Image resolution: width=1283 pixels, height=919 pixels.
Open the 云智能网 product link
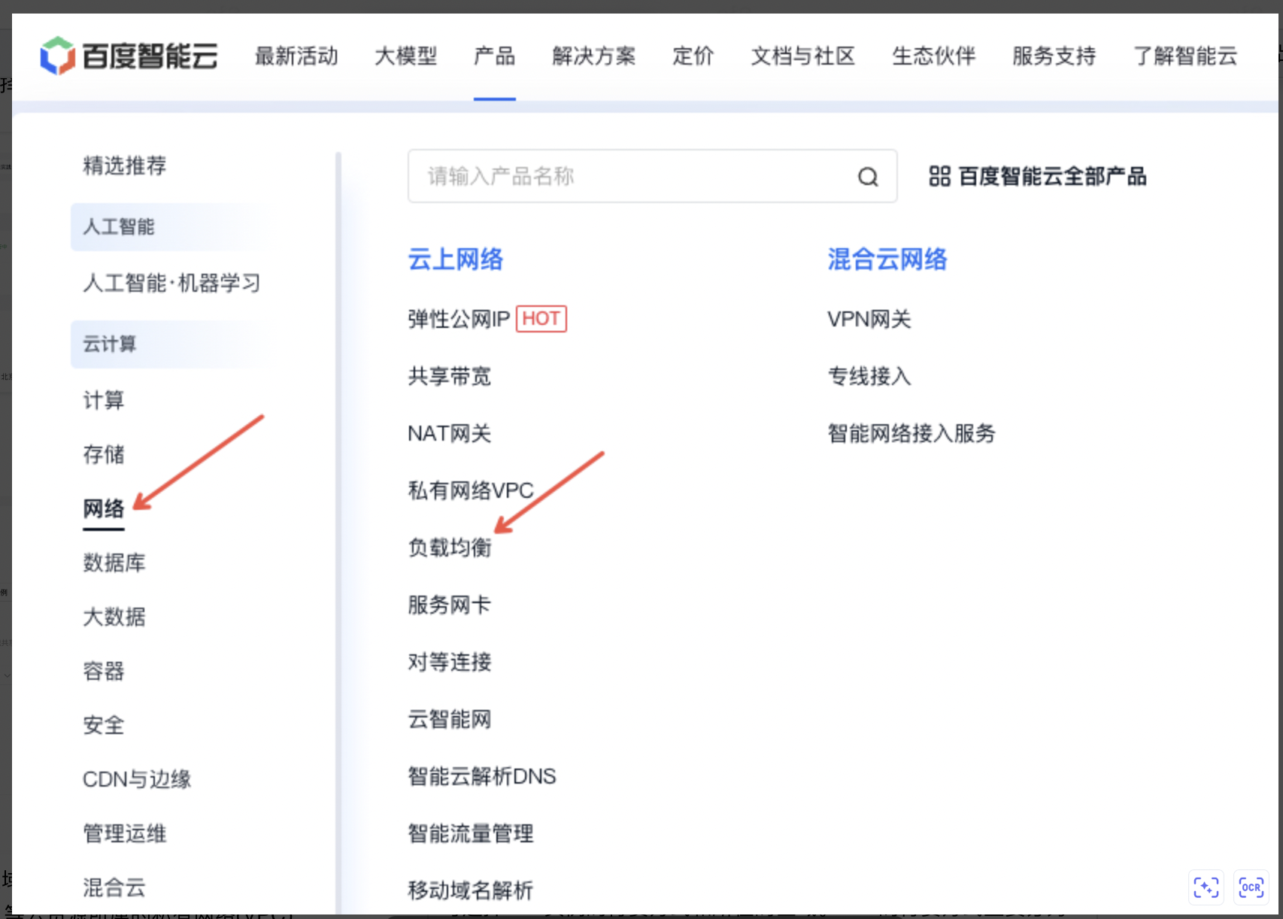point(450,719)
